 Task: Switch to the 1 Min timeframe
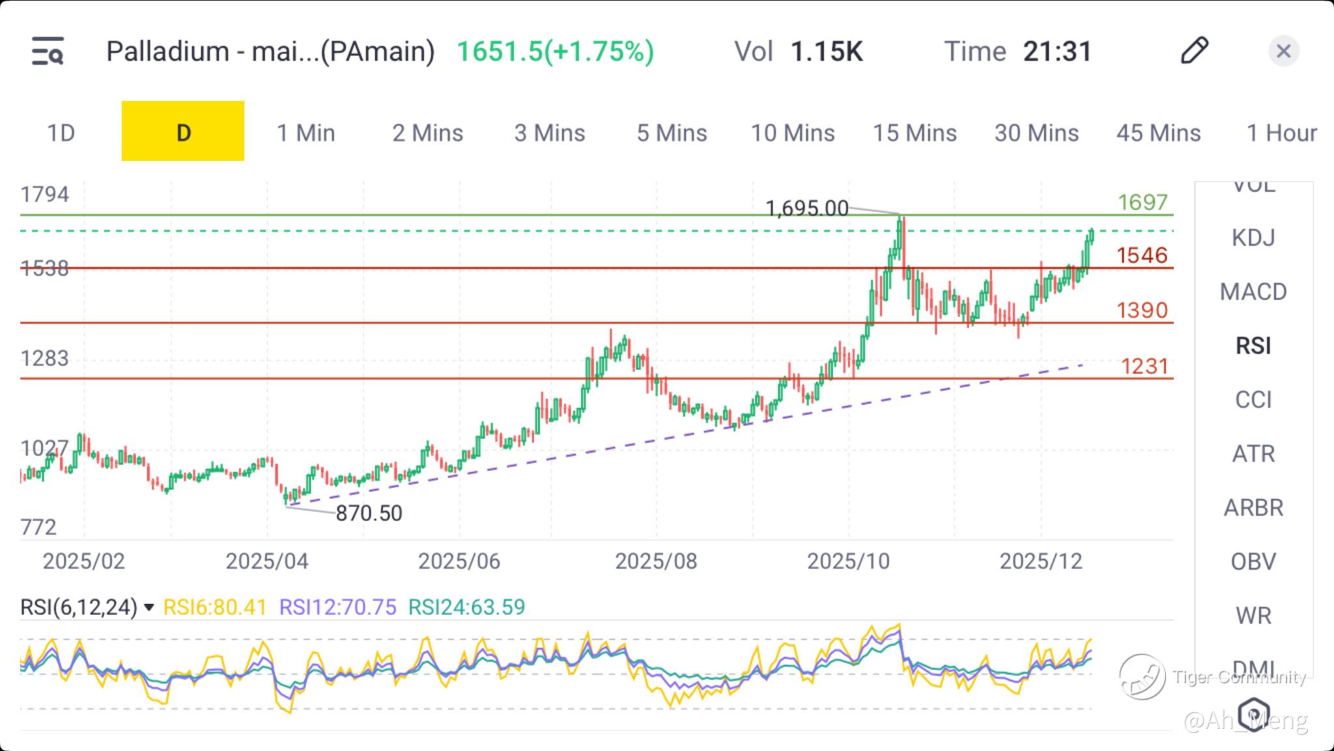tap(305, 133)
